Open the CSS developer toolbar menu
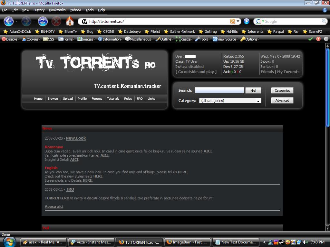This screenshot has height=247, width=330. pyautogui.click(x=49, y=39)
